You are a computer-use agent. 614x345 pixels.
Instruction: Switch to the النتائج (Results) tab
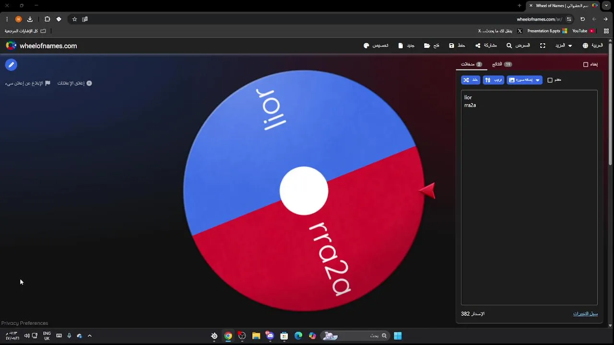click(x=502, y=64)
